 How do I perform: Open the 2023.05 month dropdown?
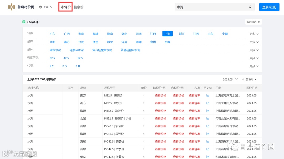coord(230,79)
